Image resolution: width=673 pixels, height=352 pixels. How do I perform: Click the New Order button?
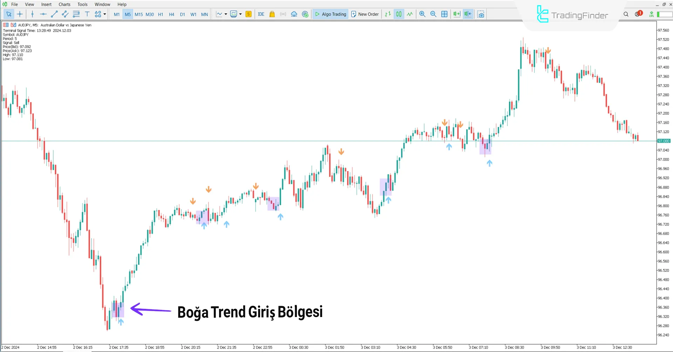[365, 14]
